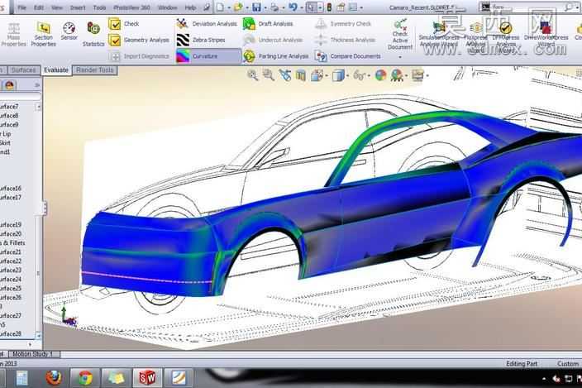The height and width of the screenshot is (388, 582).
Task: Open the Tools menu
Action: (99, 7)
